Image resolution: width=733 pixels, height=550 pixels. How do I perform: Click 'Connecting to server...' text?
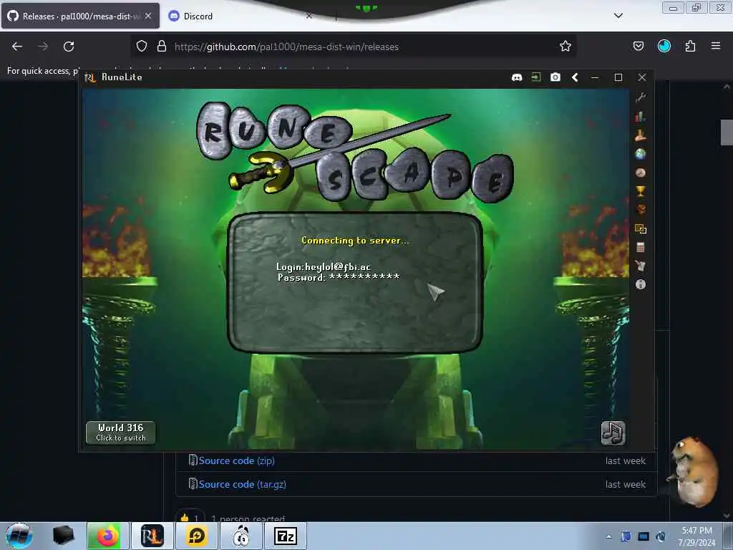pyautogui.click(x=355, y=241)
